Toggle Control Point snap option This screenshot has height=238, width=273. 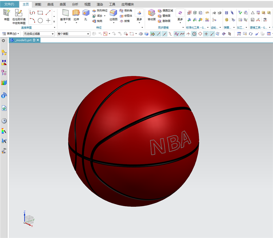(x=170, y=34)
